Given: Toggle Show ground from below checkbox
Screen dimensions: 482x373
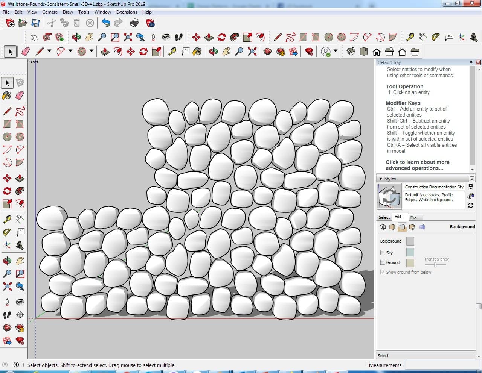Looking at the screenshot, I should pos(383,272).
